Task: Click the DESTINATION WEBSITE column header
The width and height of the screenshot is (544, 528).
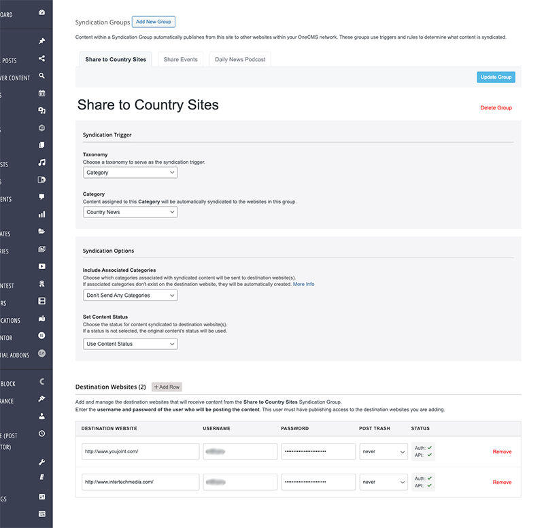Action: (109, 429)
